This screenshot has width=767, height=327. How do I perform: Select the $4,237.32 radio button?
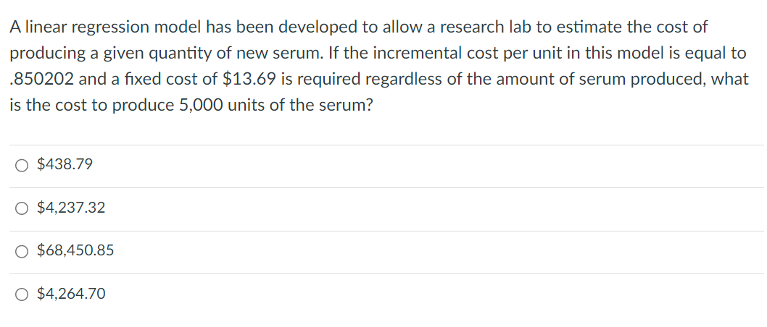pyautogui.click(x=22, y=208)
